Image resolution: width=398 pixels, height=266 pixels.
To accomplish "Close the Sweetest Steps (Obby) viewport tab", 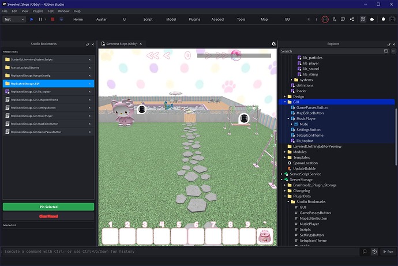I will (141, 44).
